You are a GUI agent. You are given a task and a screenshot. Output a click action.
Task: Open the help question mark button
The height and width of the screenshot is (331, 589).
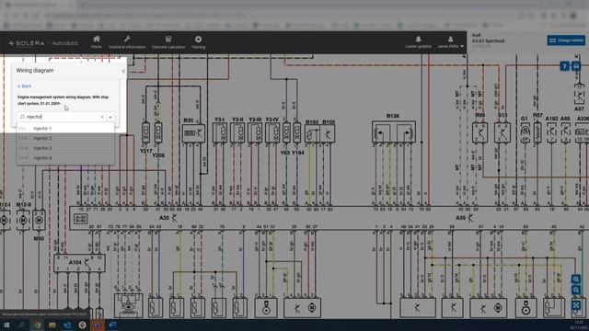pyautogui.click(x=564, y=66)
